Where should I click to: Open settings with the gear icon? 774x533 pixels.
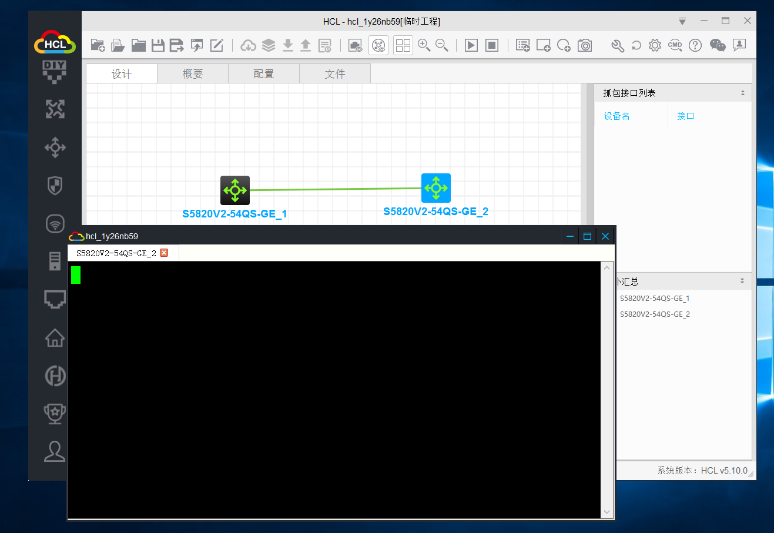click(655, 45)
